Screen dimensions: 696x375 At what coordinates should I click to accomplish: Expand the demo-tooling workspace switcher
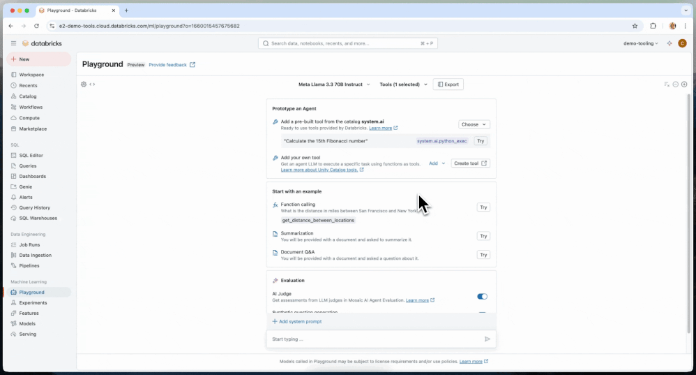pos(640,43)
